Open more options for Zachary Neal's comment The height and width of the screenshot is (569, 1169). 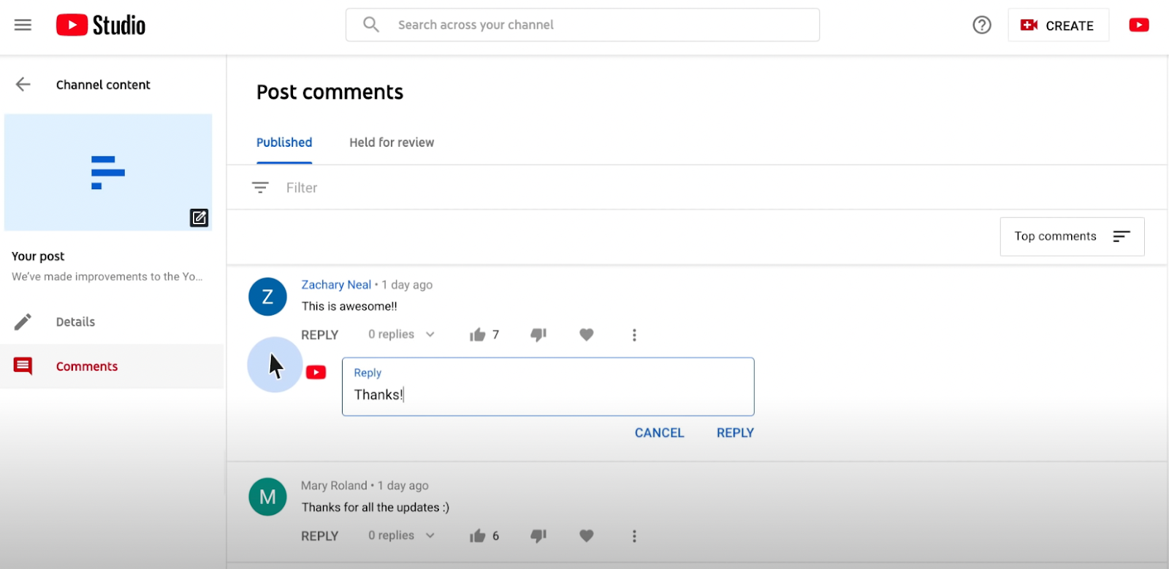click(x=633, y=335)
